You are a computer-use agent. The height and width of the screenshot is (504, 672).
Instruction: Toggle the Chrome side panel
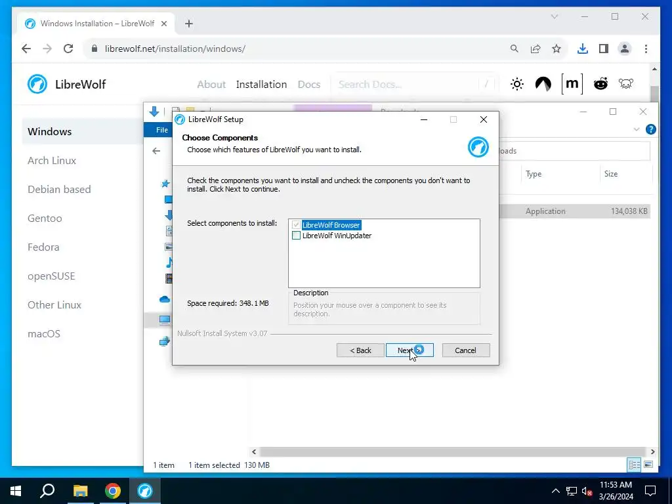tap(604, 49)
